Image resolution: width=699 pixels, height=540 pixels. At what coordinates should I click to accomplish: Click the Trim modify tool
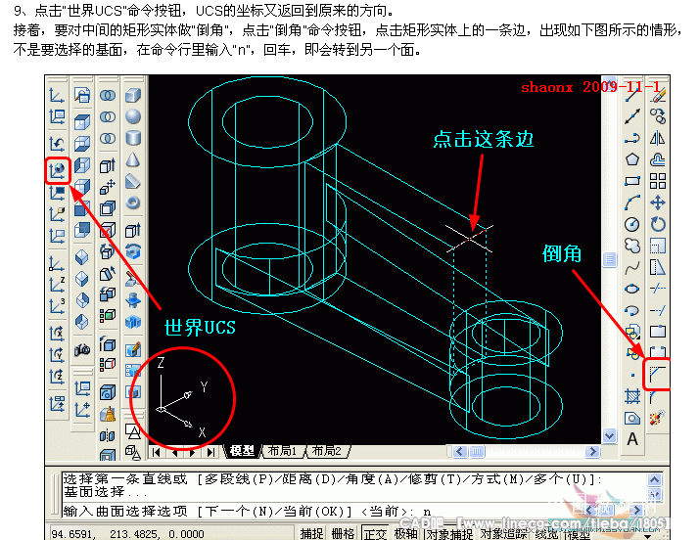pyautogui.click(x=658, y=290)
